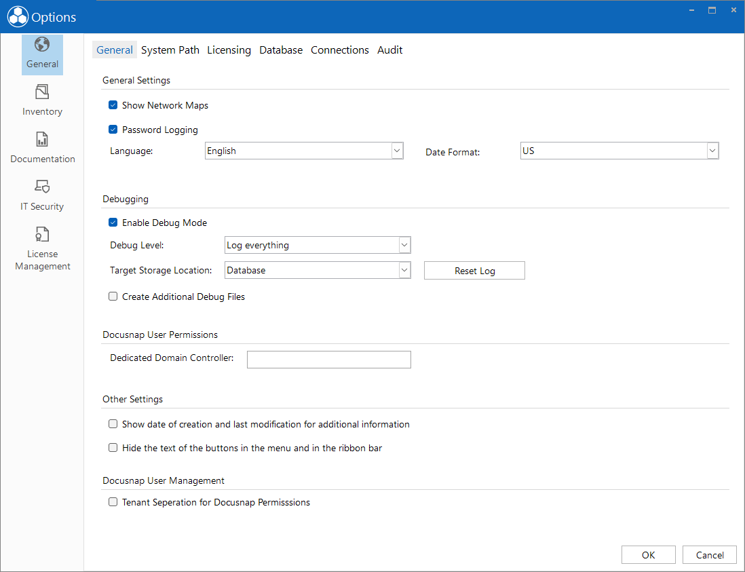This screenshot has width=745, height=572.
Task: Minimize the Options window
Action: (x=692, y=10)
